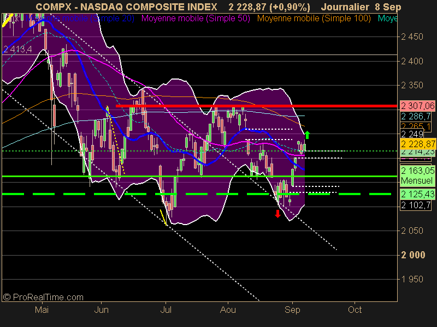Click the 2 413,4 value label on the left
437x327 pixels.
(17, 50)
